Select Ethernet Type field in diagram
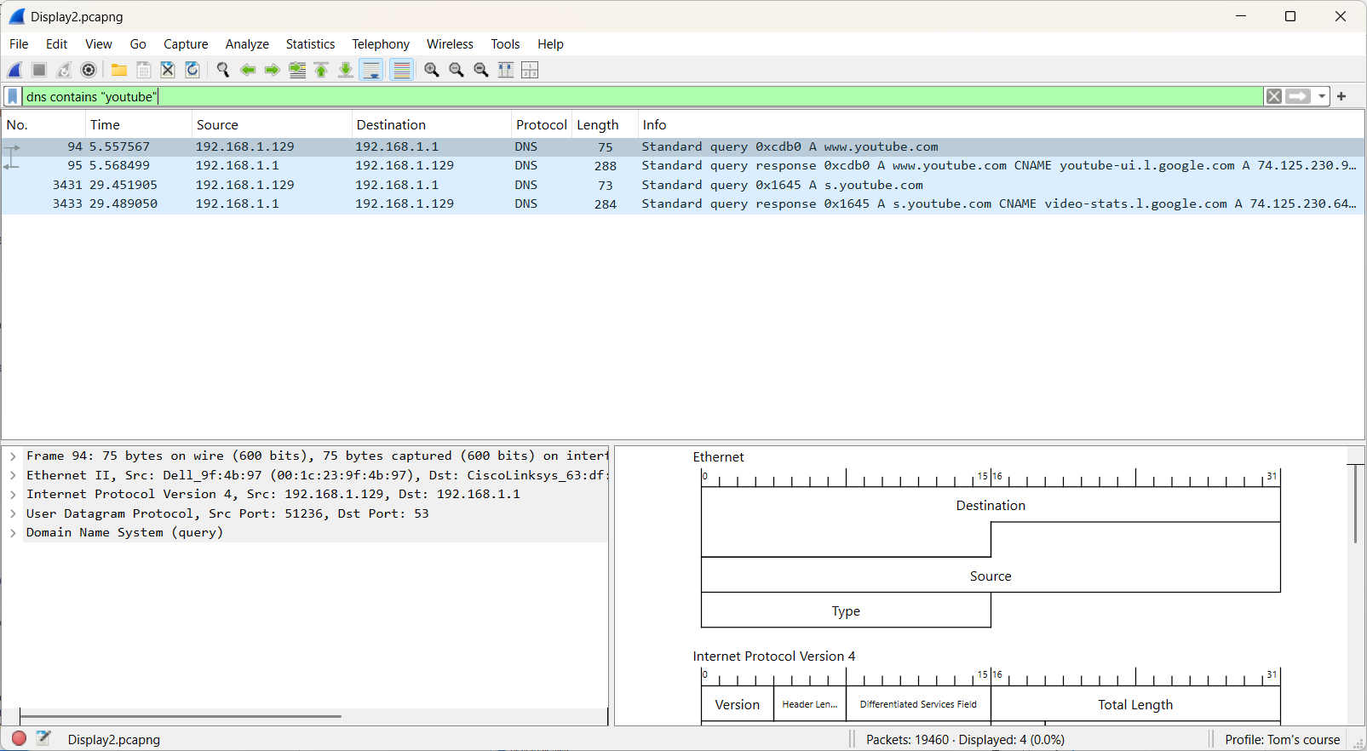 (x=846, y=611)
